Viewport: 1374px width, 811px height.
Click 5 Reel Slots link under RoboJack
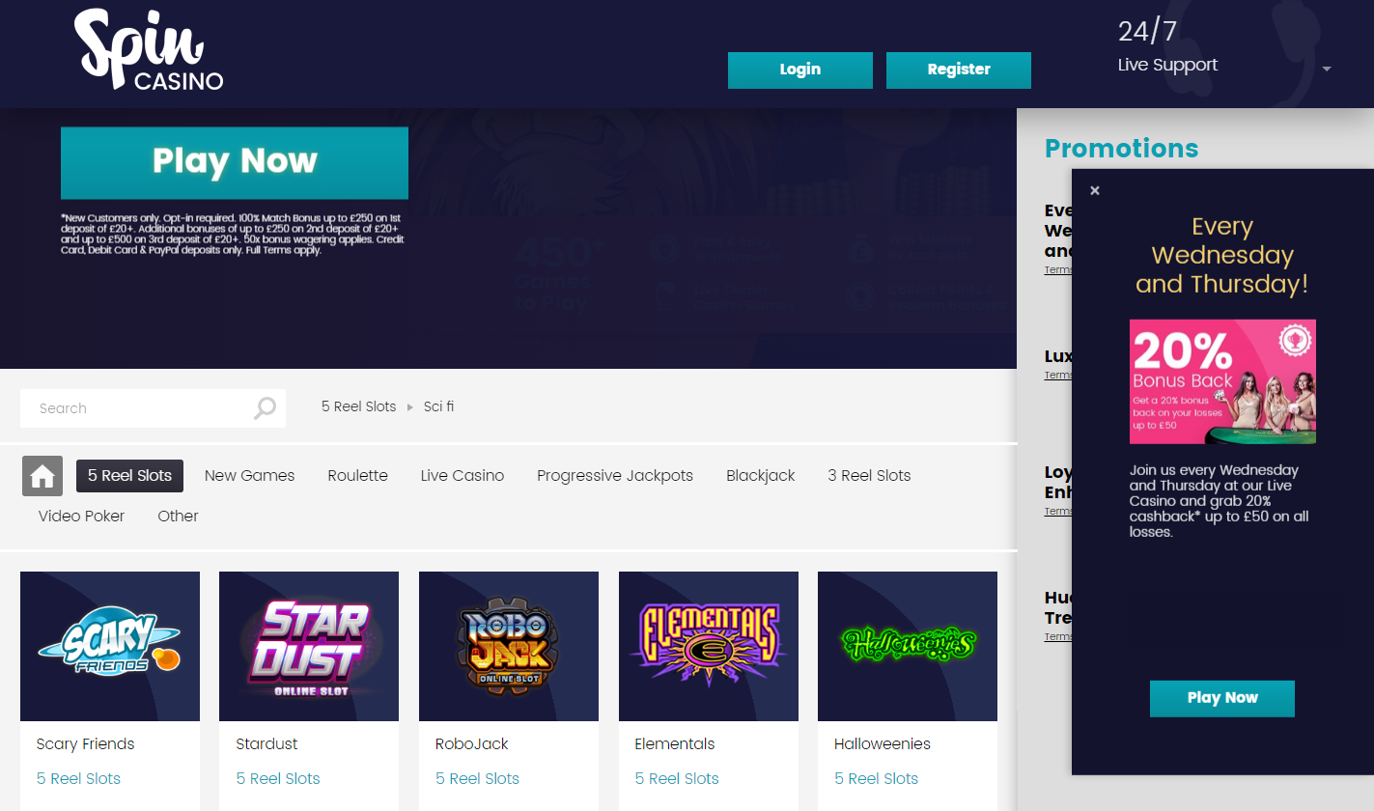[477, 778]
